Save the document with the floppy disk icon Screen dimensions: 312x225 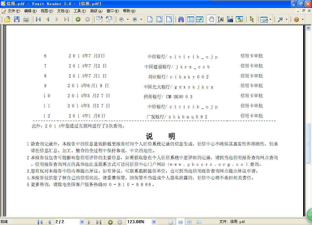coord(17,19)
